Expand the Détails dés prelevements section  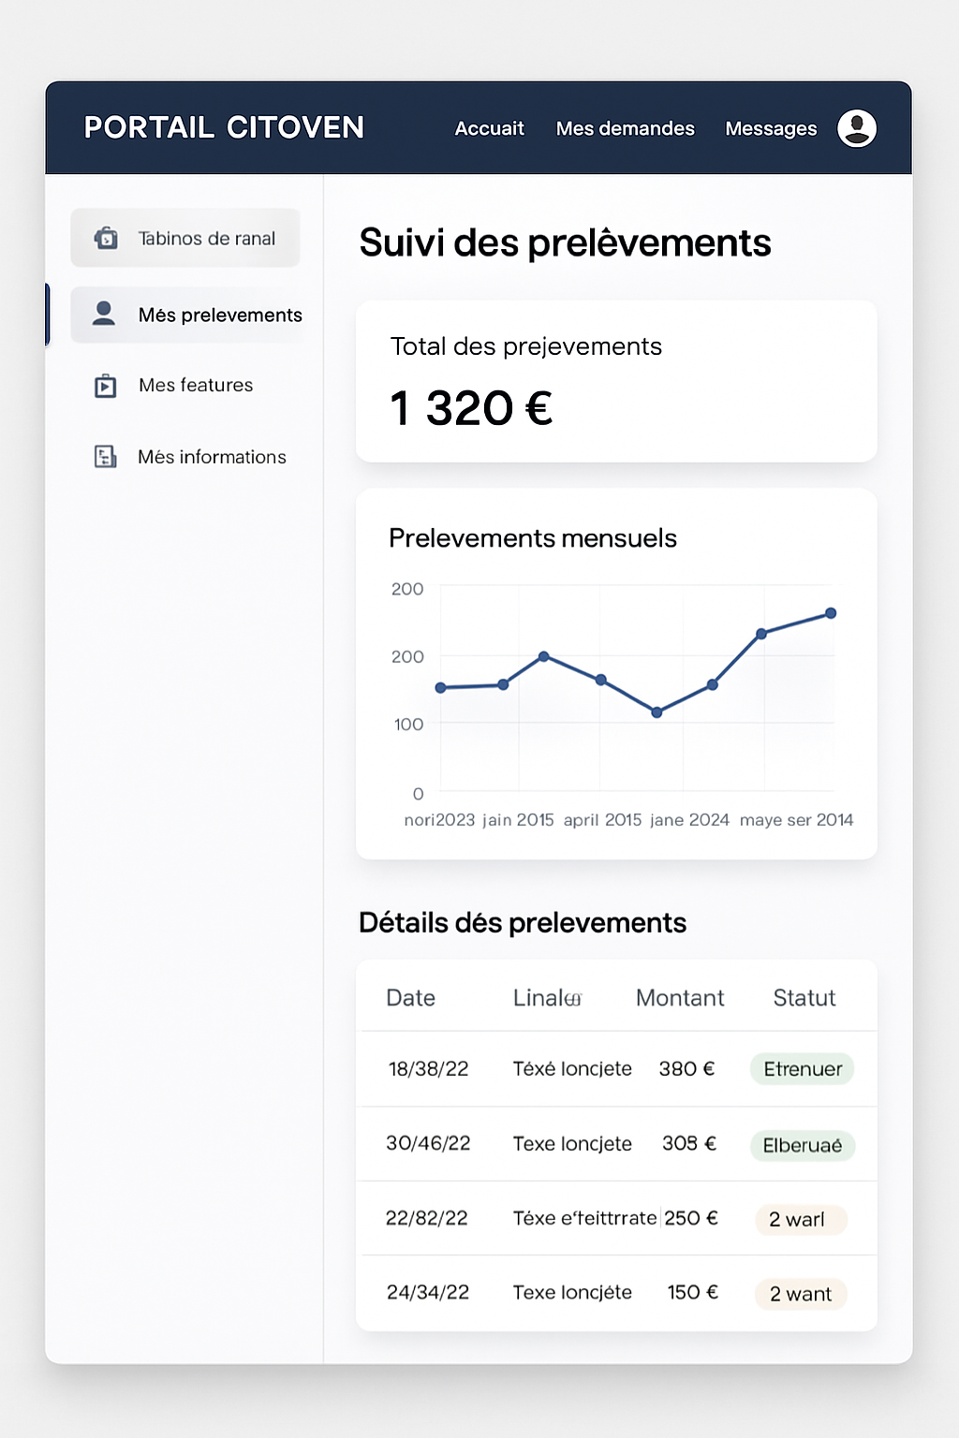click(522, 921)
